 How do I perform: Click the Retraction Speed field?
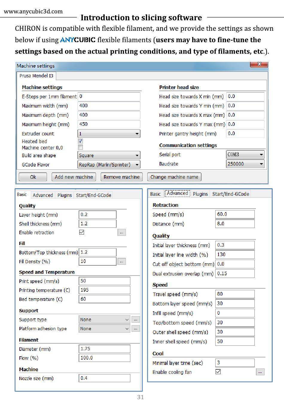235,214
